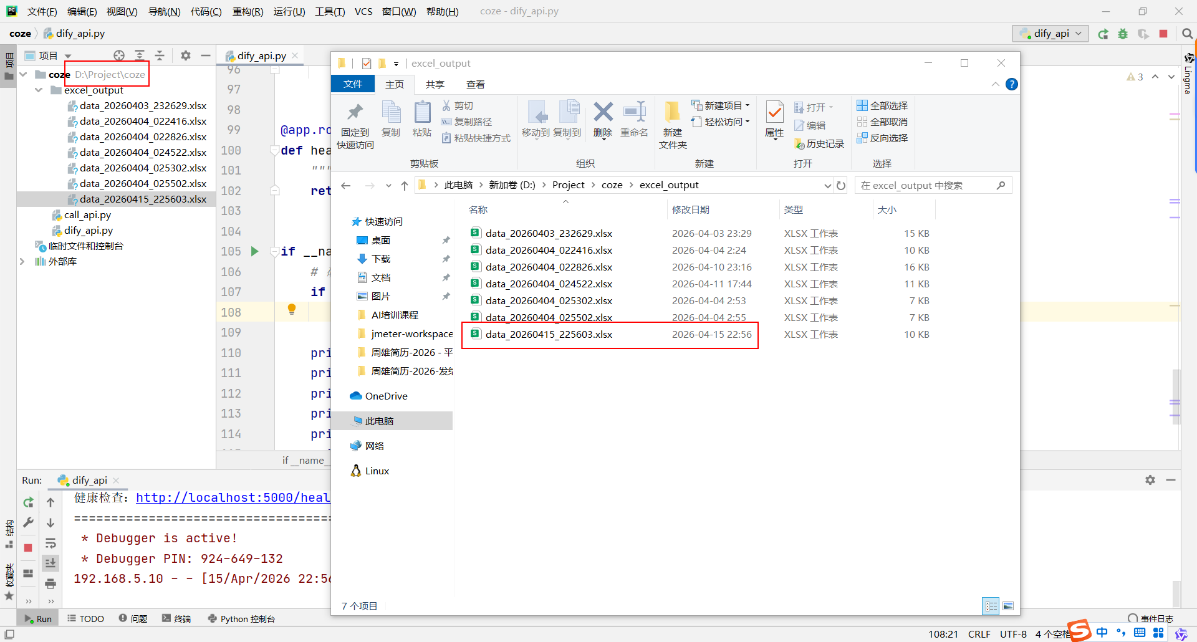Toggle soft-wrap in the Run console

pyautogui.click(x=50, y=543)
